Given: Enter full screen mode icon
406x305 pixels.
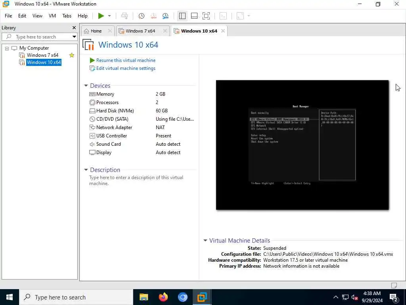Looking at the screenshot, I should [x=206, y=16].
